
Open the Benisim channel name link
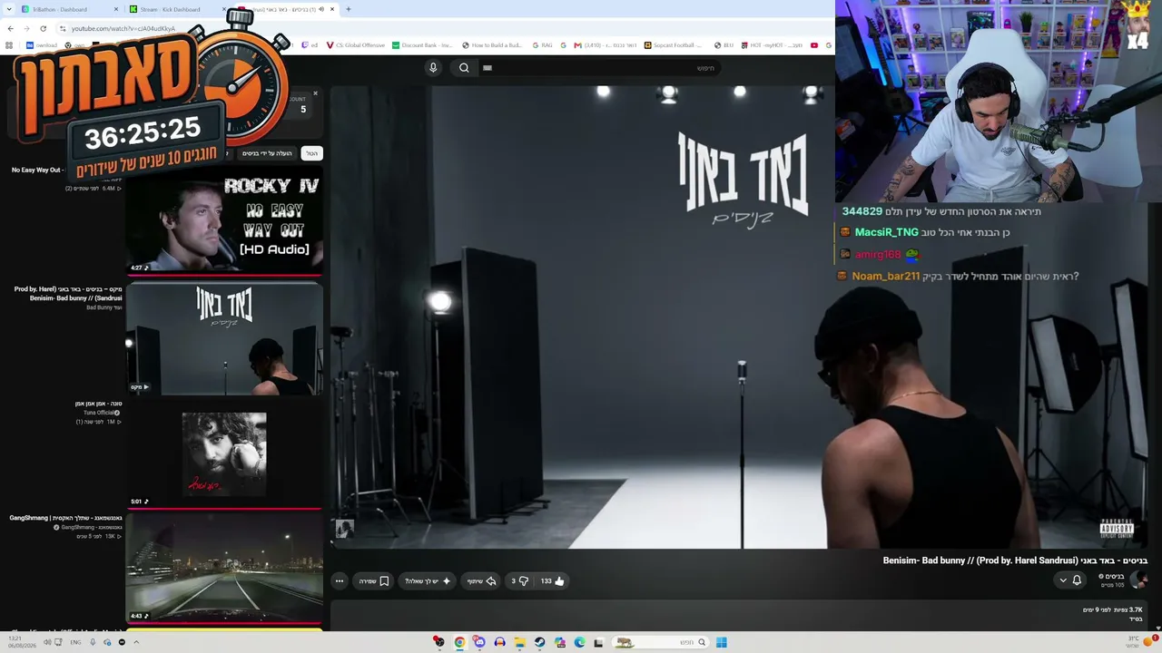tap(1112, 577)
